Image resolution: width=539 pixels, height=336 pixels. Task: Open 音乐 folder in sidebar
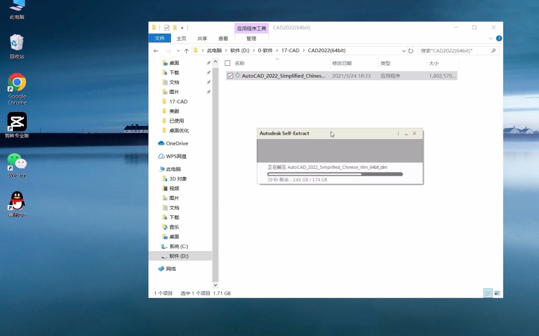(171, 227)
